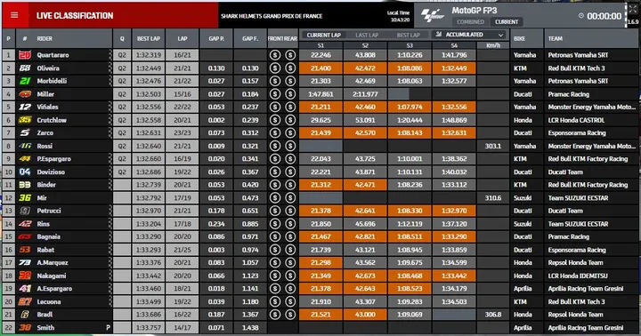
Task: Click the session timer clock icon
Action: click(580, 16)
